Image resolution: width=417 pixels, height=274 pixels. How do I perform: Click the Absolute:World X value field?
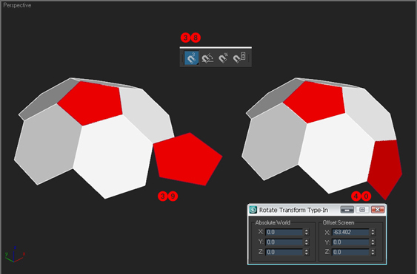[284, 233]
